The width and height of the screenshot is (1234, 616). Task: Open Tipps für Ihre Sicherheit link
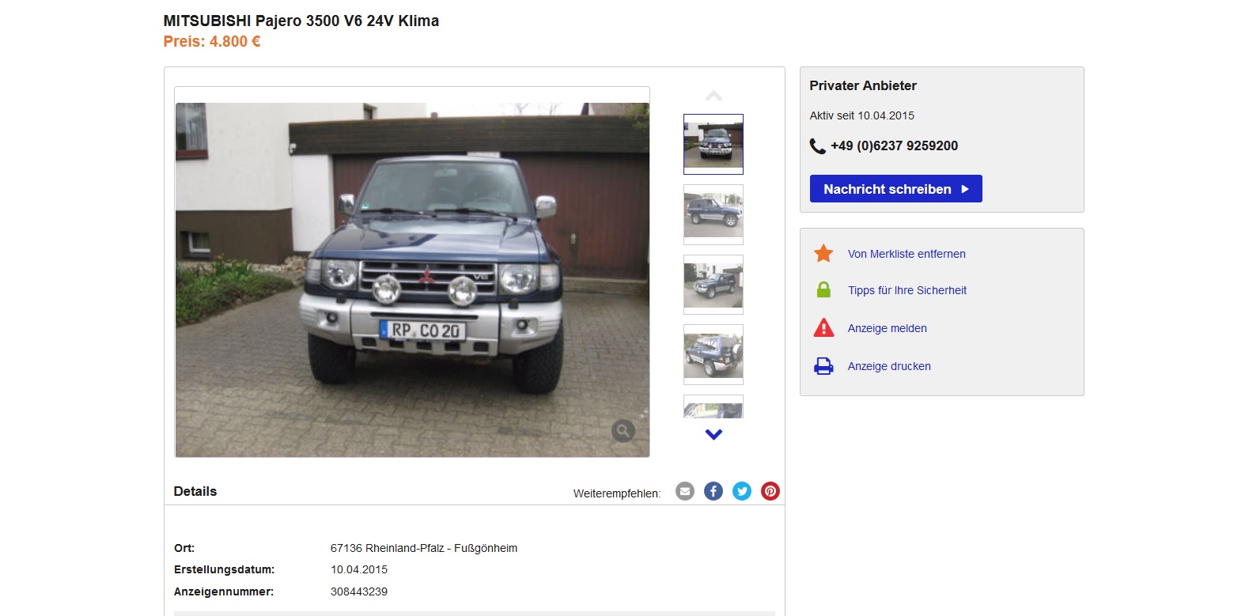[907, 290]
